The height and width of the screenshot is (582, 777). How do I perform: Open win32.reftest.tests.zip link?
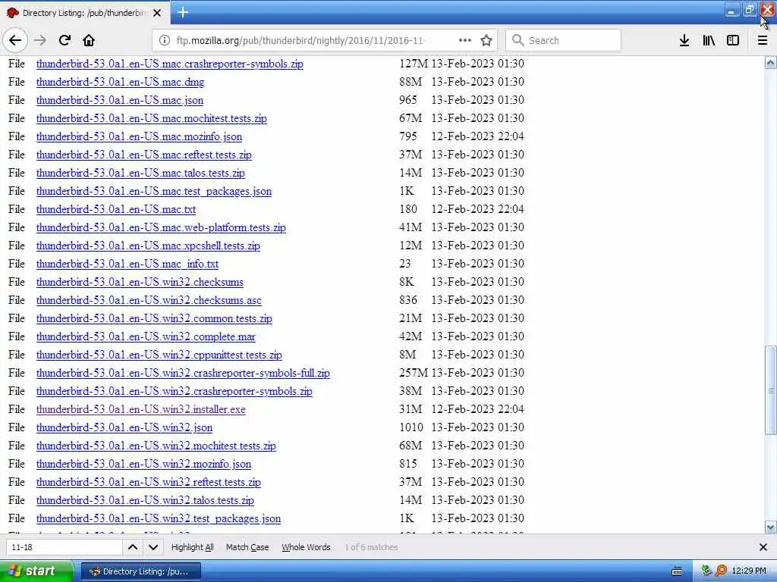pyautogui.click(x=148, y=482)
